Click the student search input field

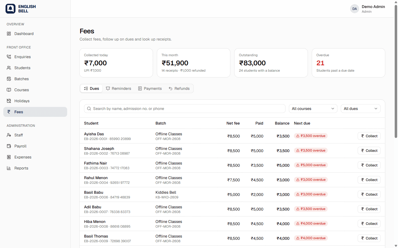(185, 109)
